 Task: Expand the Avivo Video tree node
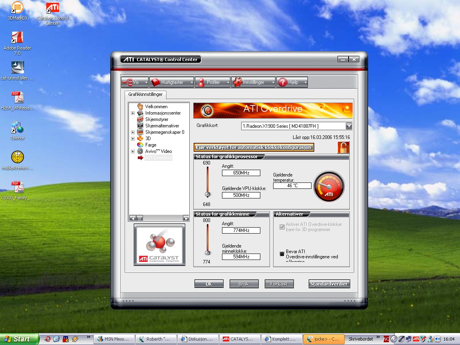(133, 152)
